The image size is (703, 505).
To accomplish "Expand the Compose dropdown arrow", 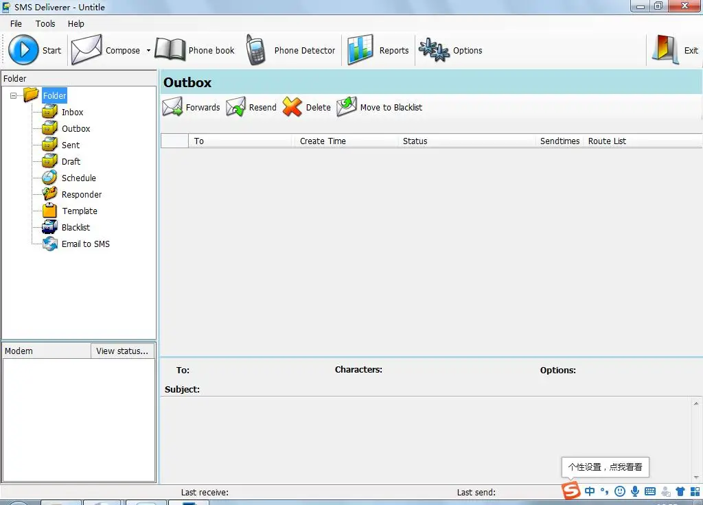I will coord(148,51).
